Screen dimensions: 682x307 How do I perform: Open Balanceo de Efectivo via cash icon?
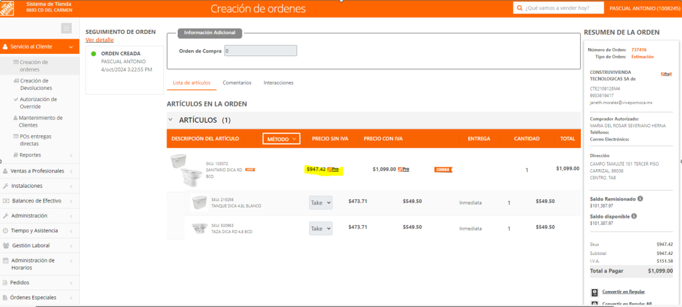pos(5,201)
